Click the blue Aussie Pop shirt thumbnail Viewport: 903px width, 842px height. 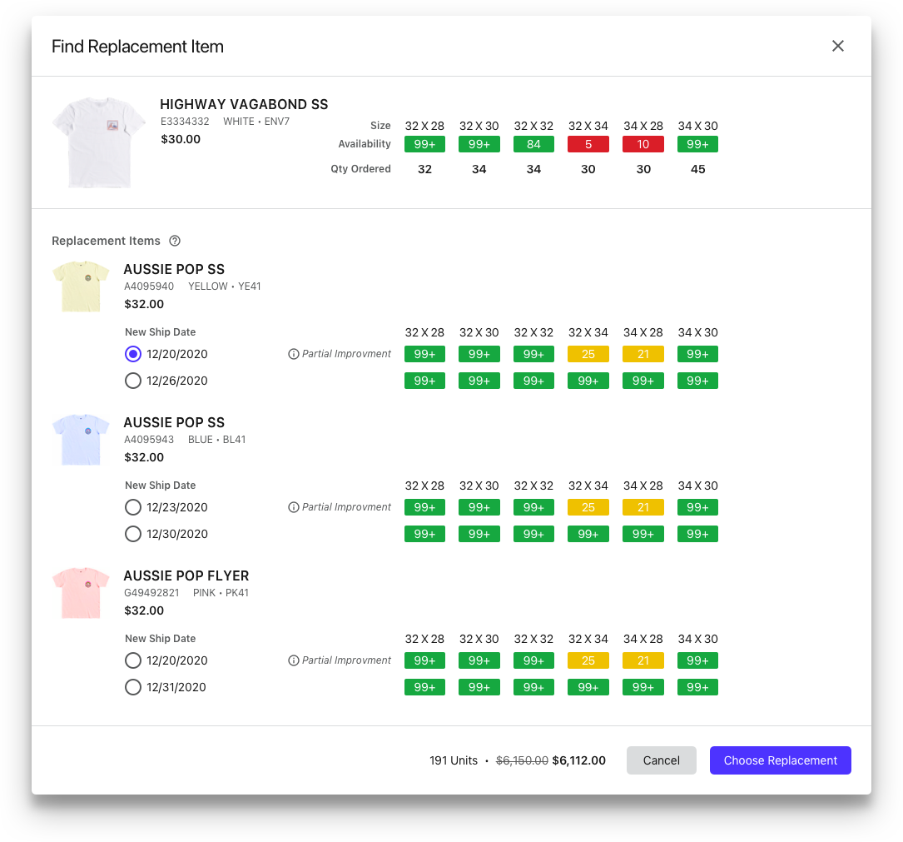click(81, 440)
